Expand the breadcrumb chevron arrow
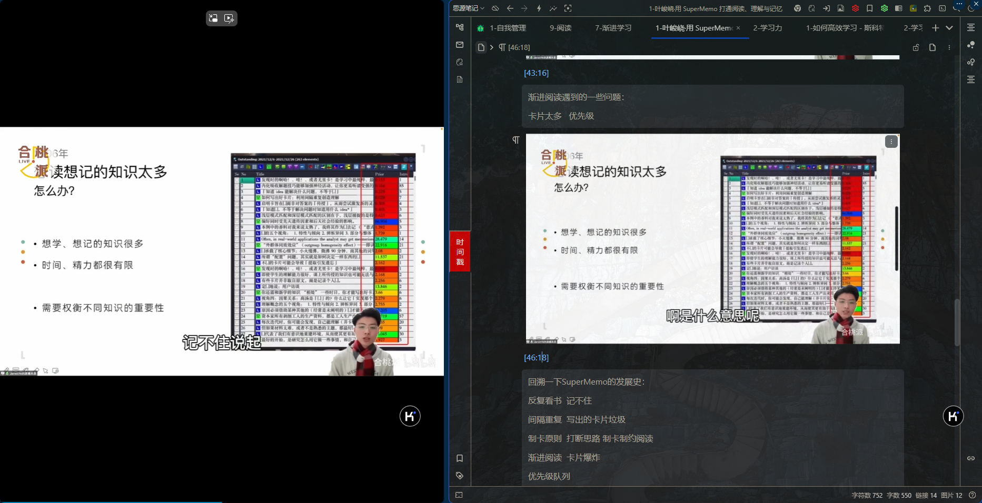The height and width of the screenshot is (503, 982). click(492, 47)
